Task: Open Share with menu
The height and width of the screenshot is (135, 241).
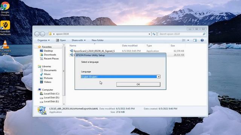Action: 79,40
